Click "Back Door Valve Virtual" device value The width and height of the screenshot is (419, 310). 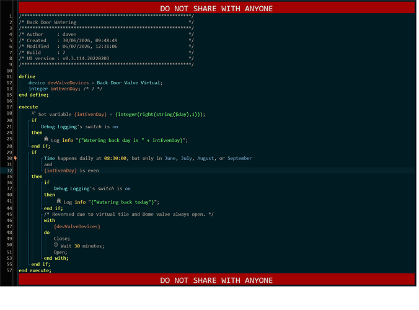(x=128, y=83)
